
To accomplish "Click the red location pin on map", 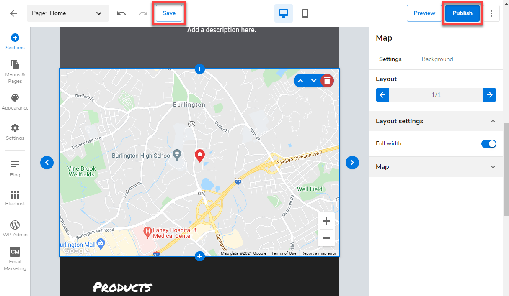I will (200, 156).
